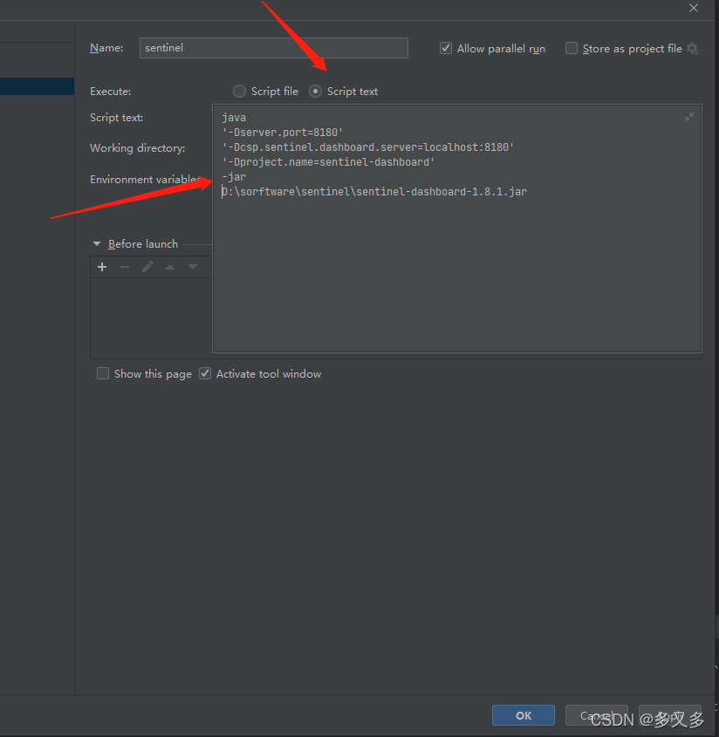Add a new before launch task
This screenshot has width=719, height=737.
click(x=102, y=267)
